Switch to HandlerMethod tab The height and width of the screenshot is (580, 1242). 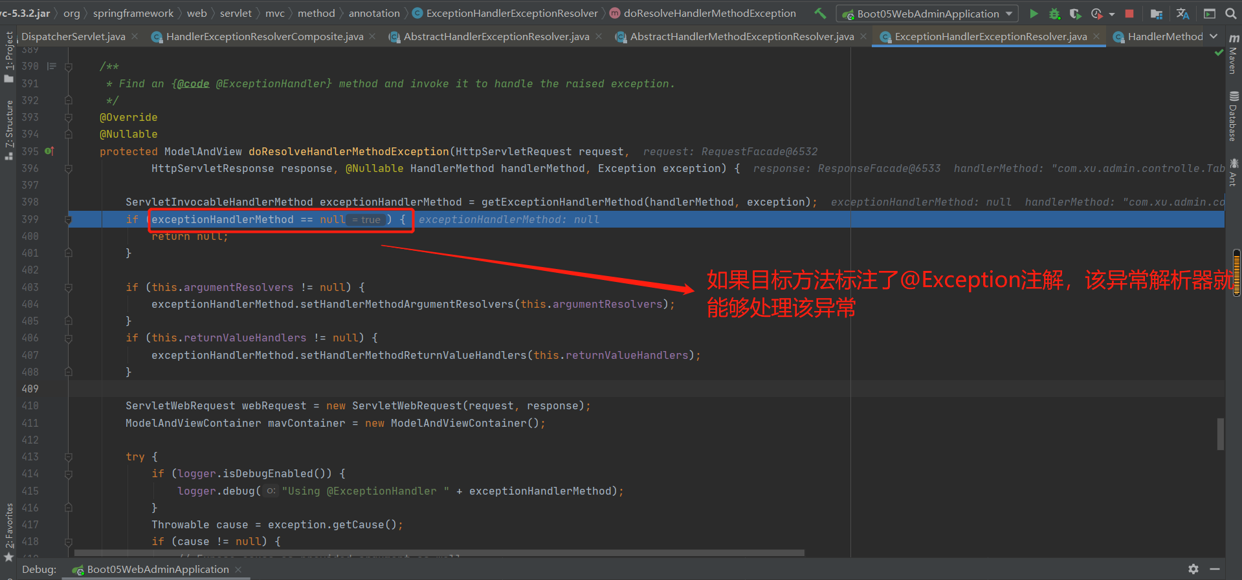[1158, 36]
